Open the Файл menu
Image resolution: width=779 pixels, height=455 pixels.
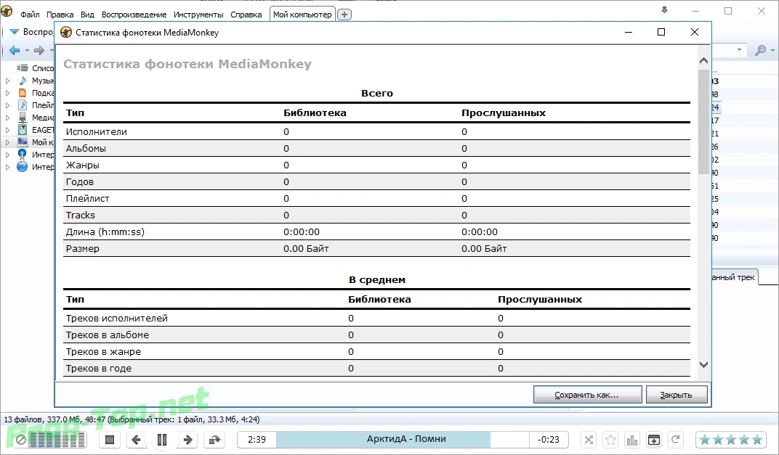(30, 15)
